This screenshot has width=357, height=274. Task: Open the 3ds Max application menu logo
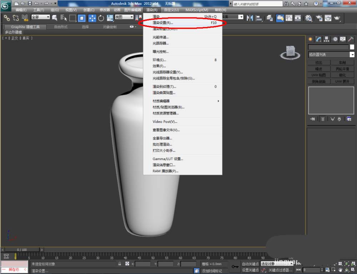[x=5, y=6]
